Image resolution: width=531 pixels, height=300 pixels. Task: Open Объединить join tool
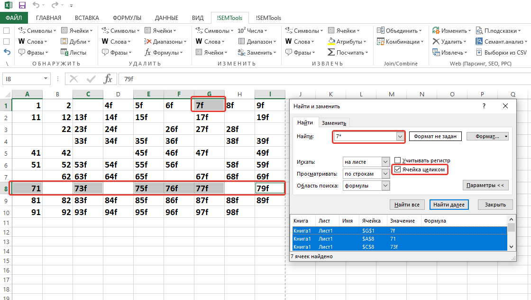pos(399,30)
